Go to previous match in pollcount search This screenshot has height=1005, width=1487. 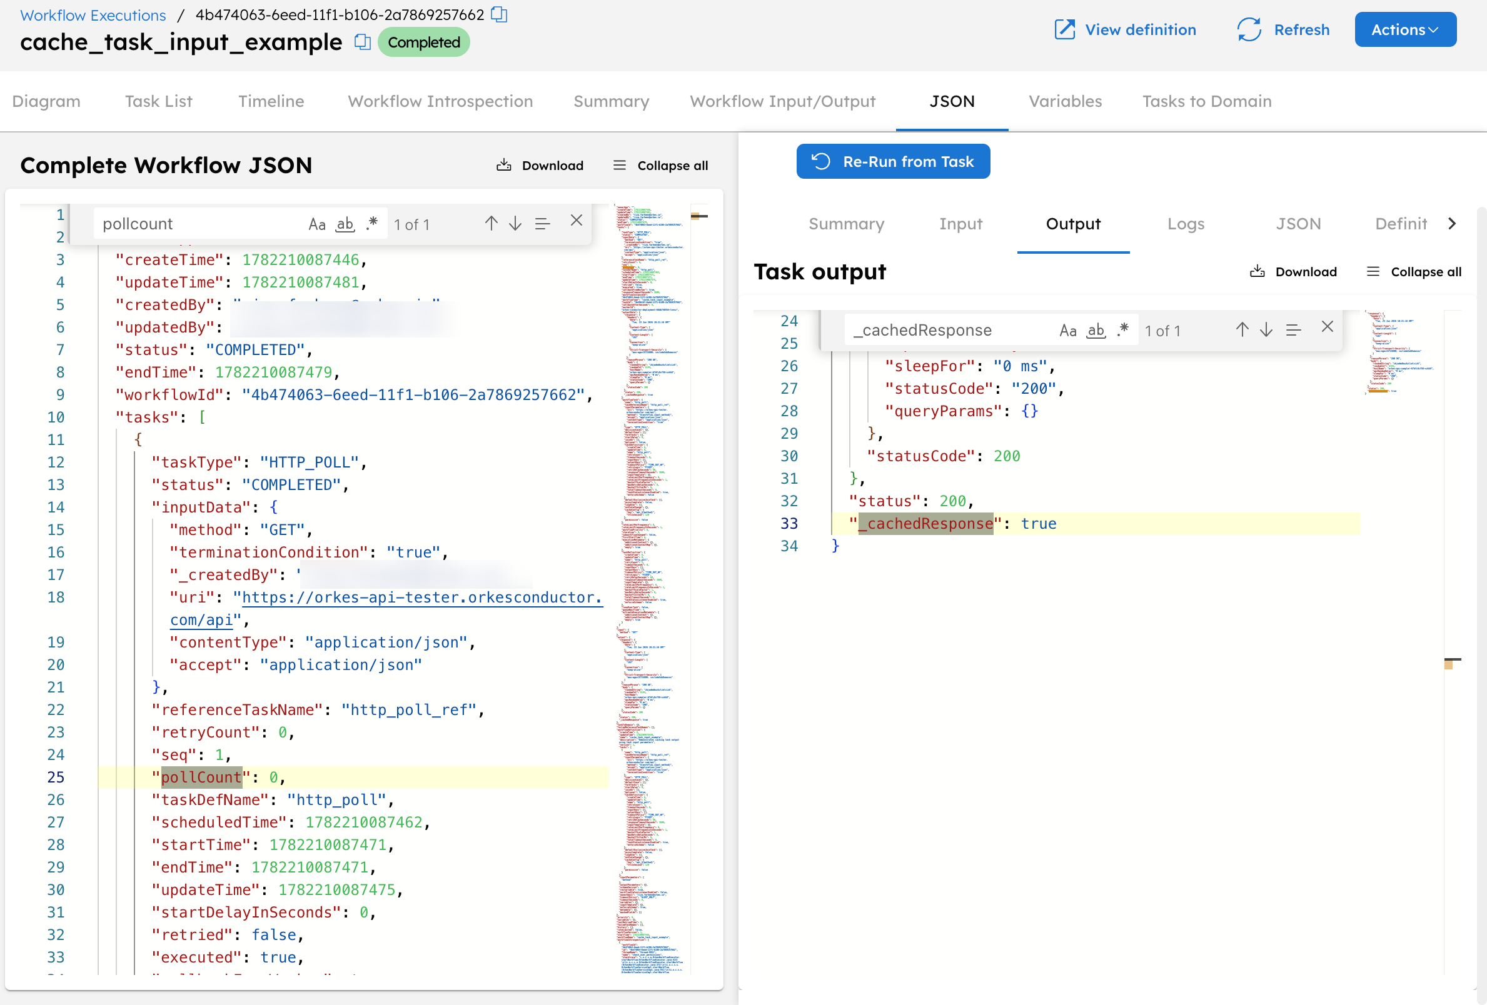point(491,223)
